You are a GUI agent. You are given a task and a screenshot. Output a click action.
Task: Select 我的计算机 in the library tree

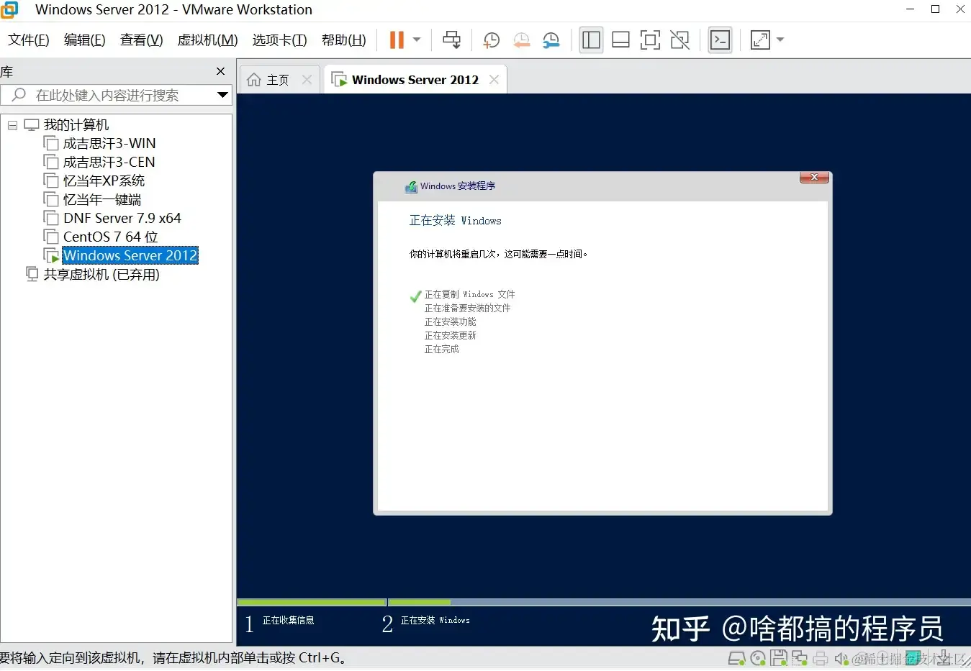[76, 125]
